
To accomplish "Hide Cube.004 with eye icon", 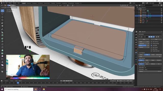I will [x=161, y=17].
